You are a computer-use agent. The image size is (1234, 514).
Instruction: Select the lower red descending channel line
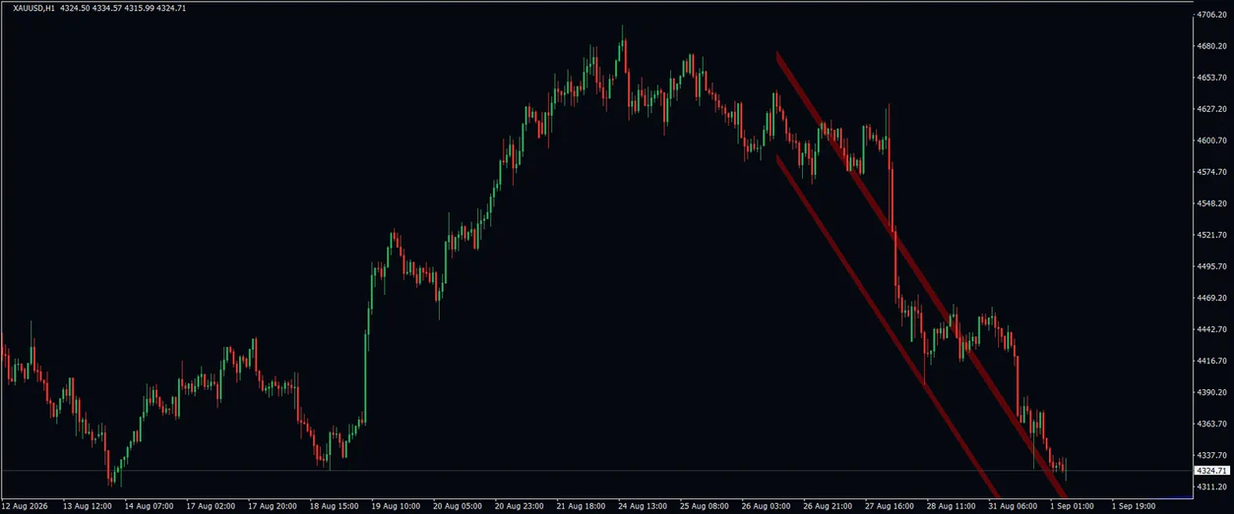(886, 325)
